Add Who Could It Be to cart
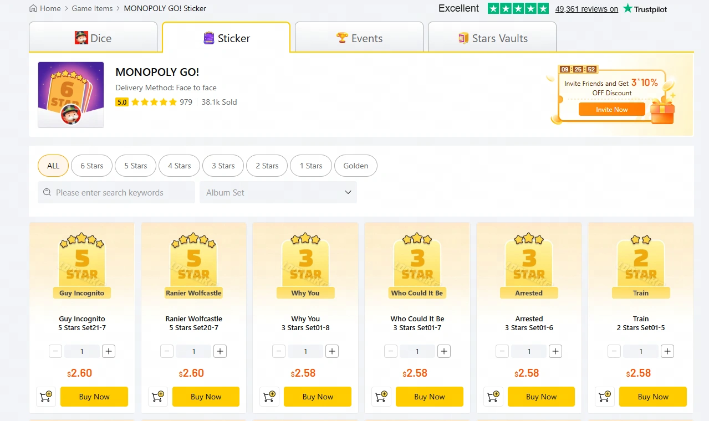Screen dimensions: 709x421 [x=381, y=397]
